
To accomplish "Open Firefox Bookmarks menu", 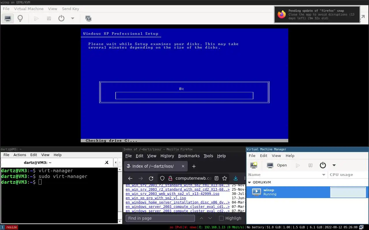I will tap(189, 156).
